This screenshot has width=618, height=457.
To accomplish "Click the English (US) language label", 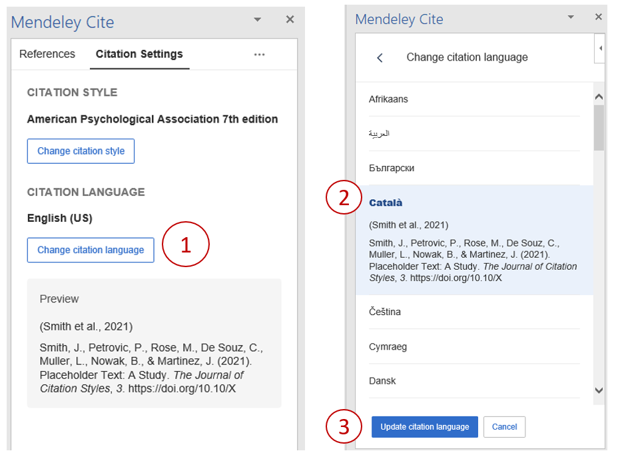I will click(x=59, y=218).
